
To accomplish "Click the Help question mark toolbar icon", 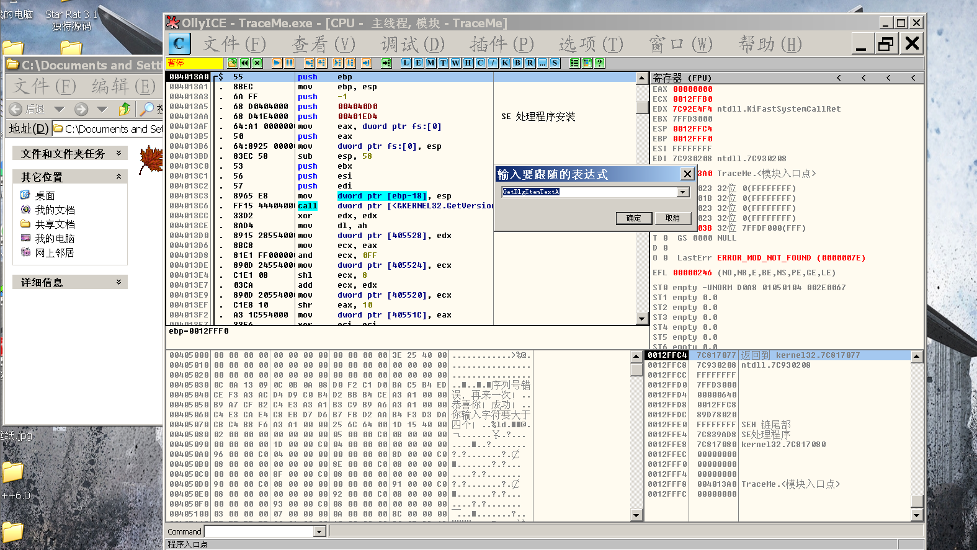I will pos(599,63).
